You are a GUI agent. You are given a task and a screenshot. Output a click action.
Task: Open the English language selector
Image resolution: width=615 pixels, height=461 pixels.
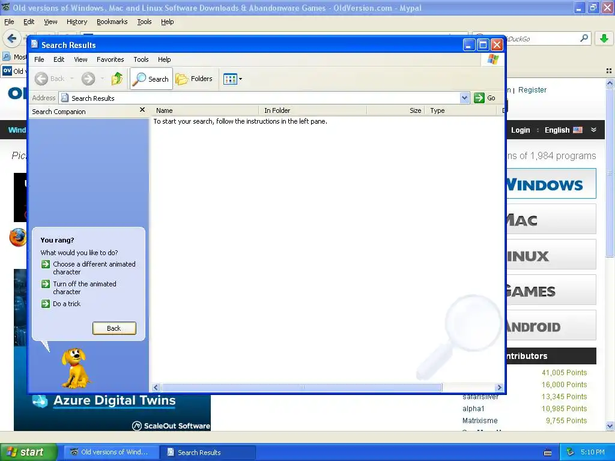point(563,130)
